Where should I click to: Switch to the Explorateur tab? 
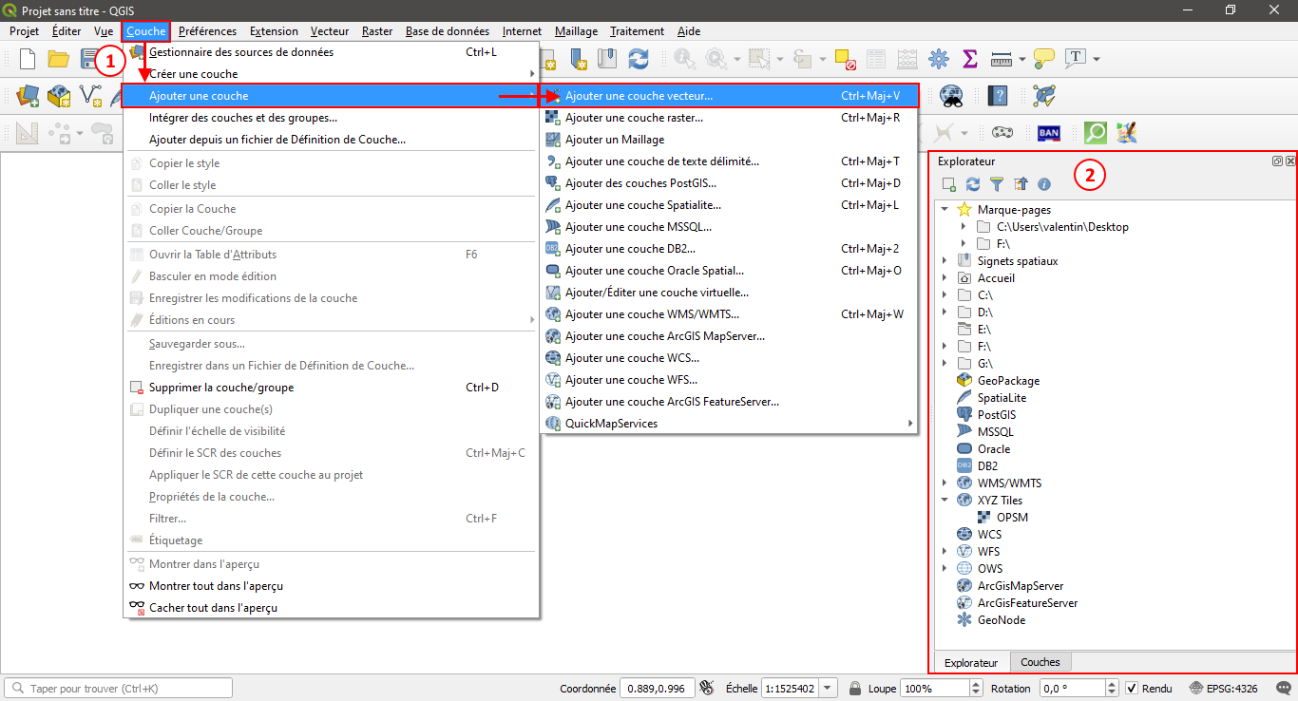pyautogui.click(x=971, y=662)
